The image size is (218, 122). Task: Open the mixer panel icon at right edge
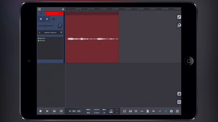(179, 102)
